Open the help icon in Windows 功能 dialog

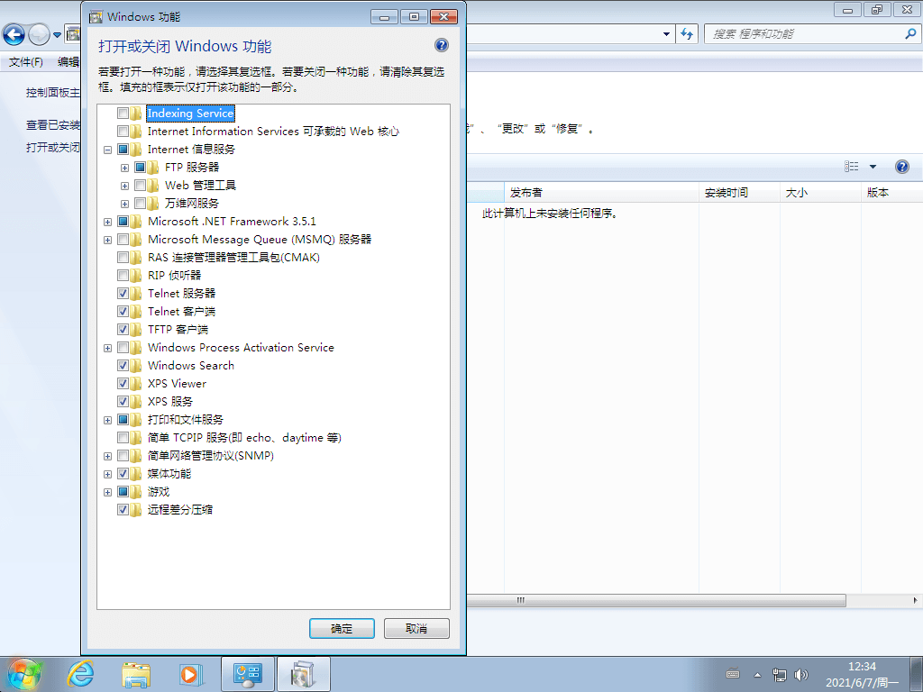441,45
